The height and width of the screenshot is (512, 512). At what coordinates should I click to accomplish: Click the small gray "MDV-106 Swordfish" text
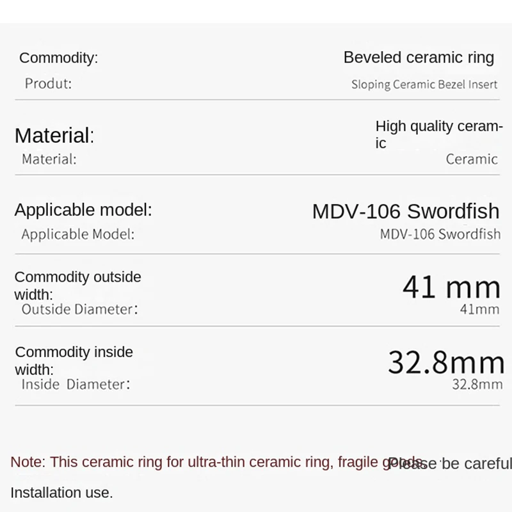(x=440, y=234)
